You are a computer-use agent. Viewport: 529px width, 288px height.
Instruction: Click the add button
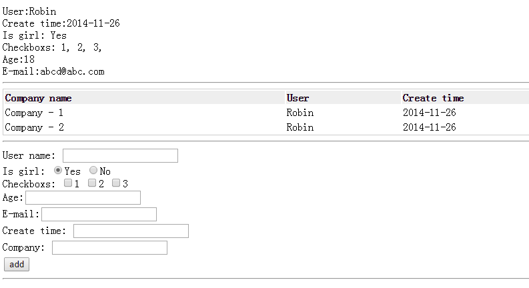[x=17, y=265]
